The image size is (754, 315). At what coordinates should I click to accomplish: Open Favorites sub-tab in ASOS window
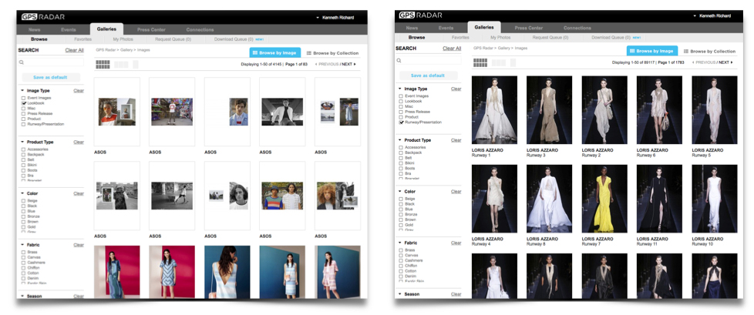(82, 39)
